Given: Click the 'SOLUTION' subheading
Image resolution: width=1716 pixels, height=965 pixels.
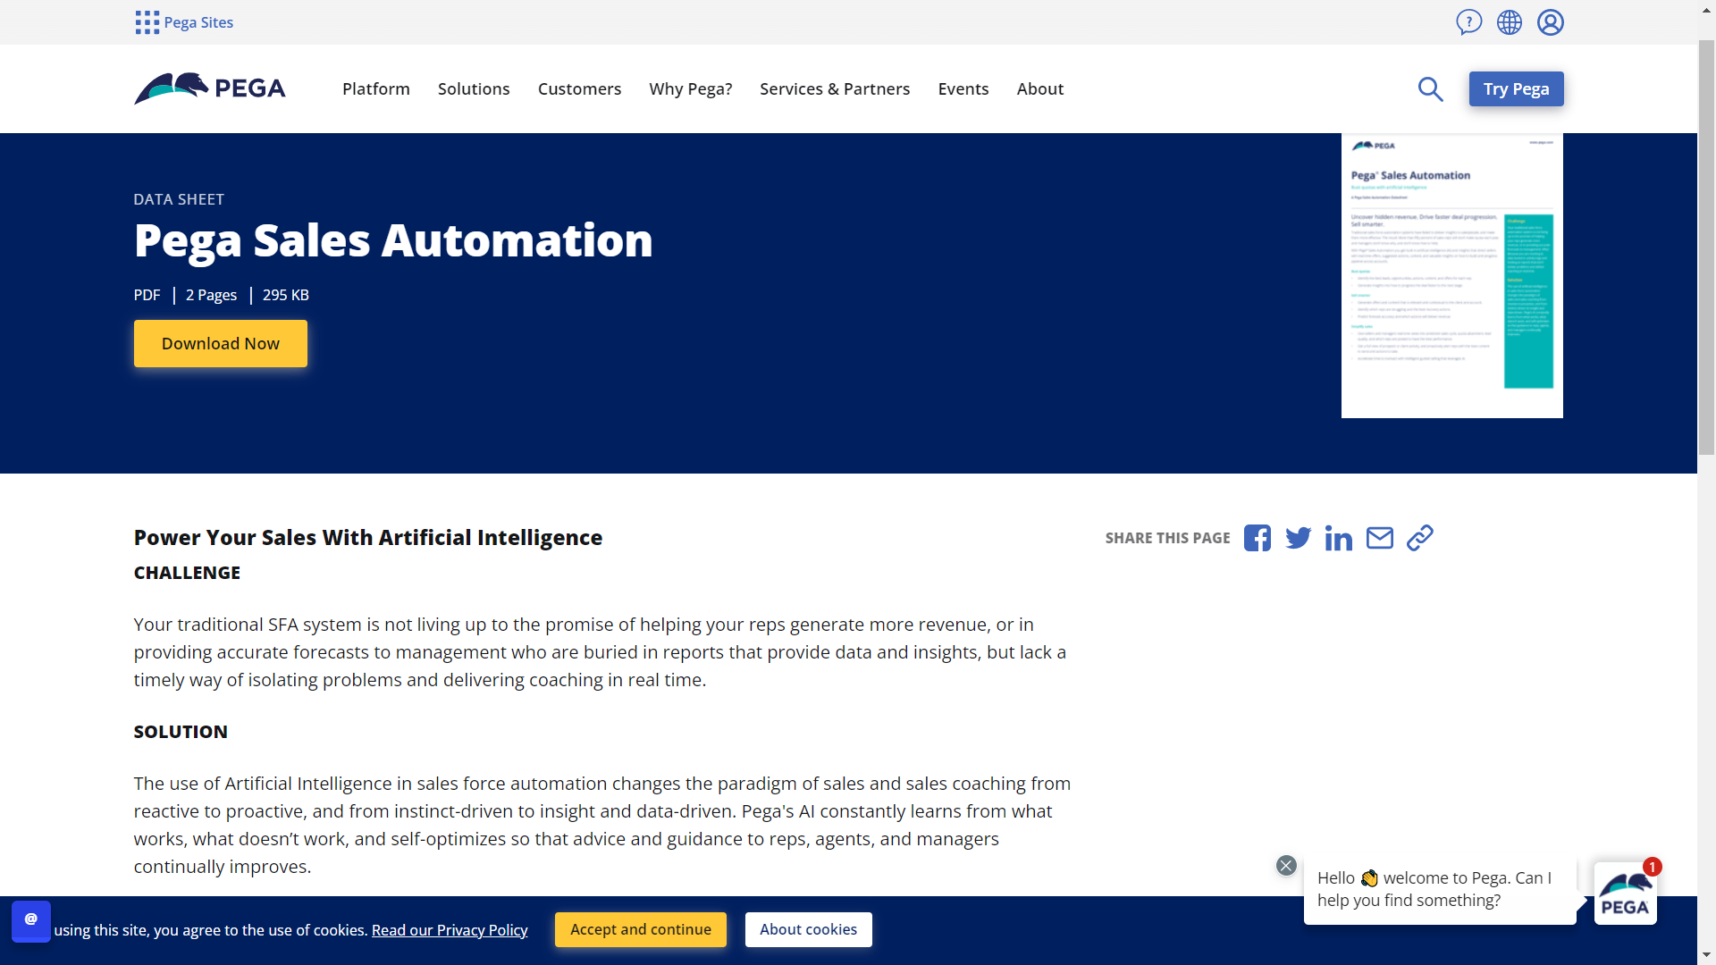Looking at the screenshot, I should click(181, 732).
